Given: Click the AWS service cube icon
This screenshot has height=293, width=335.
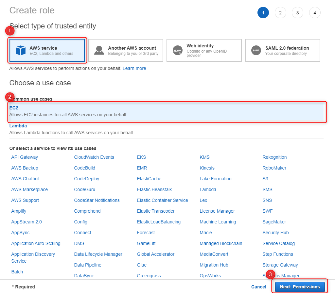Looking at the screenshot, I should coord(21,50).
